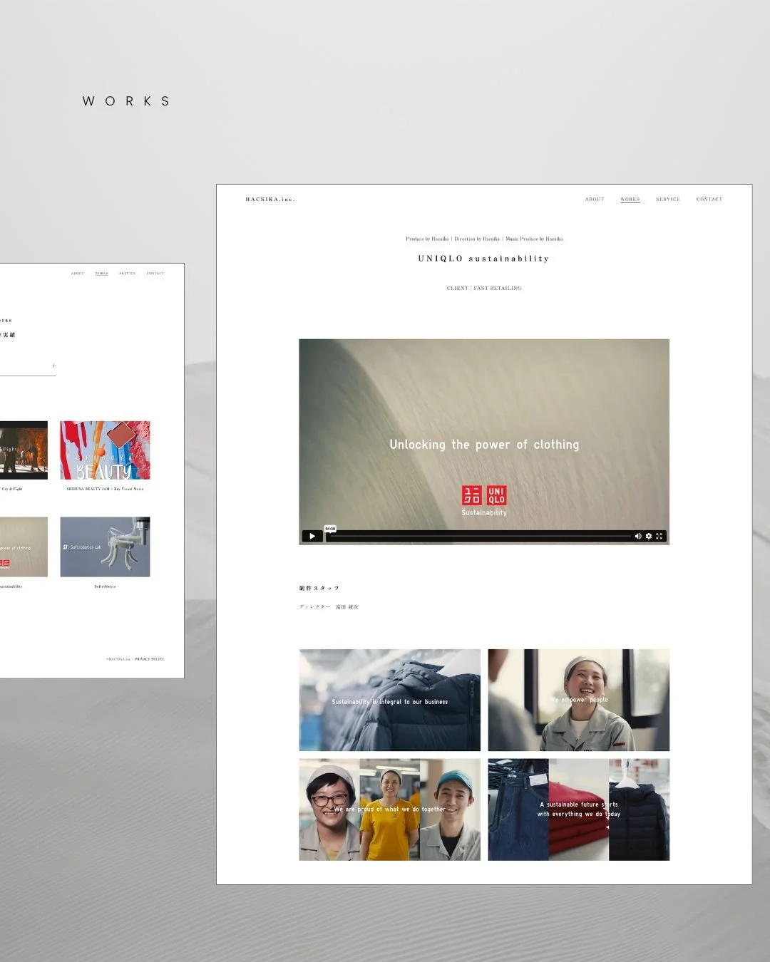Open 'We are proud of what we do together' image

click(x=390, y=810)
